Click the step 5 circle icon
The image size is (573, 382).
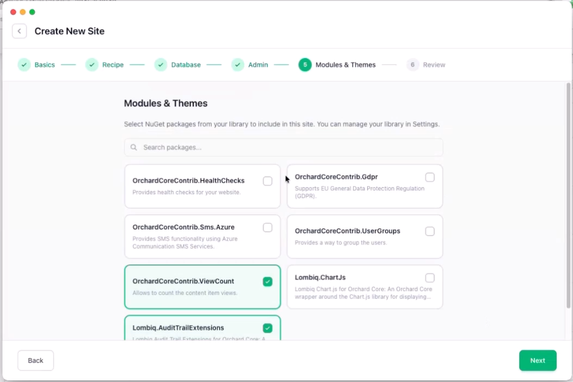click(305, 65)
